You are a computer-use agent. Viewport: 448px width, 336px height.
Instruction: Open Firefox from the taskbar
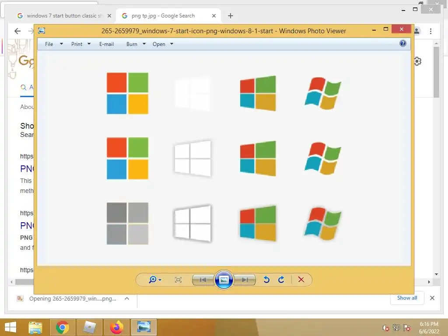pyautogui.click(x=116, y=327)
